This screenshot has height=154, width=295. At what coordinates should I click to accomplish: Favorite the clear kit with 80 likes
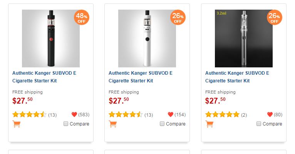click(270, 114)
